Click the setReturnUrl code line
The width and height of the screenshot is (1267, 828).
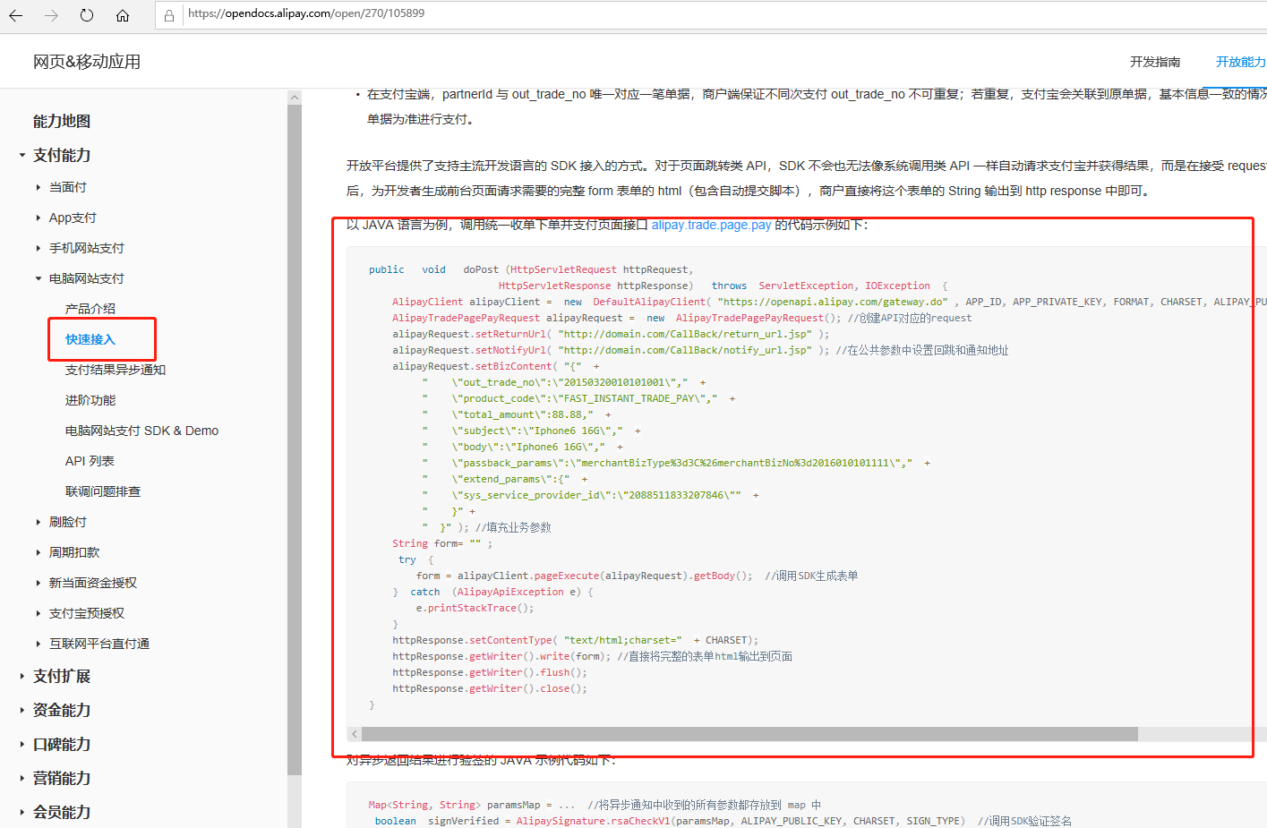[x=611, y=334]
